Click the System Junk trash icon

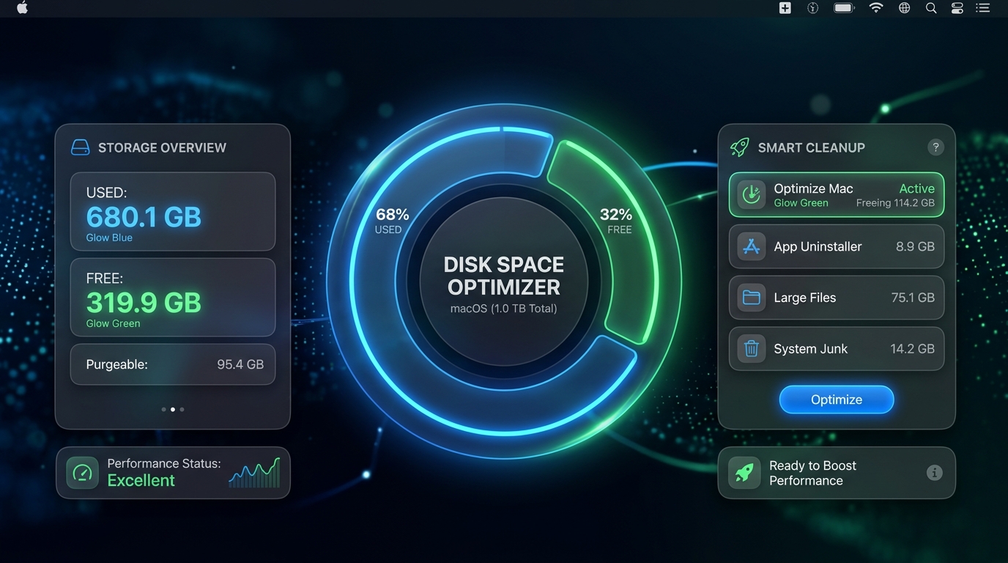click(751, 349)
